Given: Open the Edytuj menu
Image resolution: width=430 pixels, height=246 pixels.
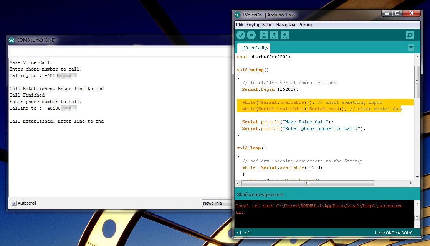Looking at the screenshot, I should [x=253, y=25].
